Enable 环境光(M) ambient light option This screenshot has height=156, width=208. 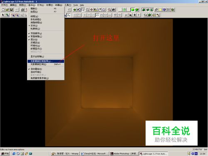[46, 46]
